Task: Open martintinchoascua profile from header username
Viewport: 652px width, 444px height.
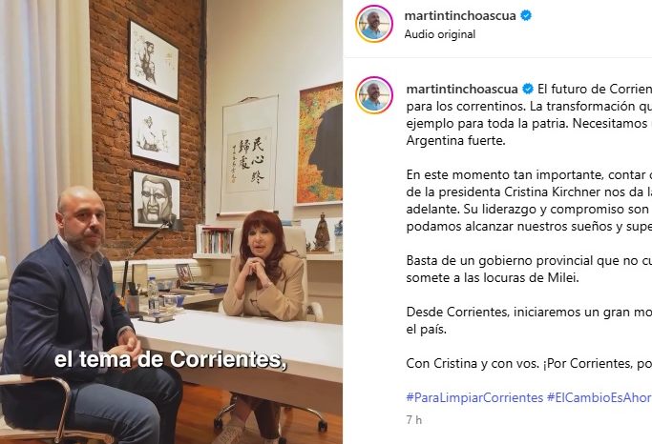Action: coord(460,16)
